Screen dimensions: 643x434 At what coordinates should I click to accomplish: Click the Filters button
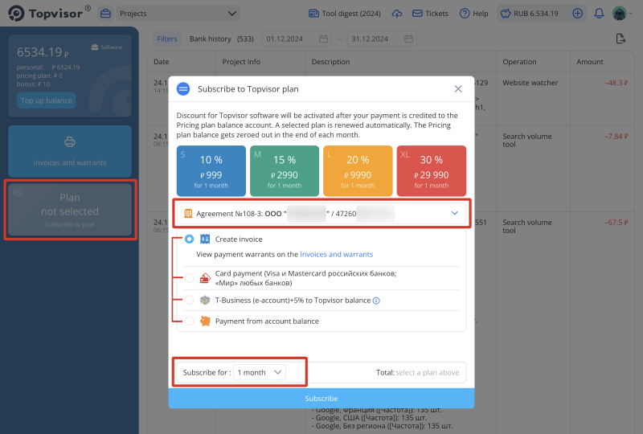pyautogui.click(x=167, y=39)
